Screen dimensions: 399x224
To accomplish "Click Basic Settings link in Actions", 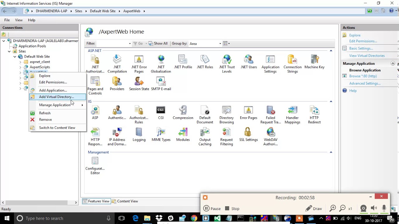I will 361,48.
